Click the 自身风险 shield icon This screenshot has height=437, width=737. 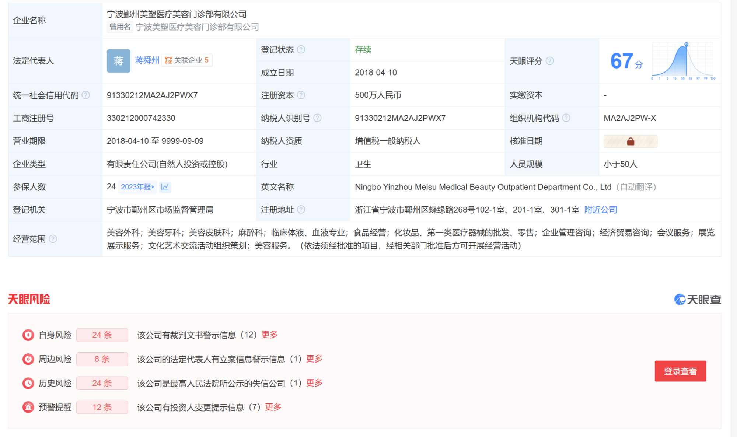coord(28,335)
